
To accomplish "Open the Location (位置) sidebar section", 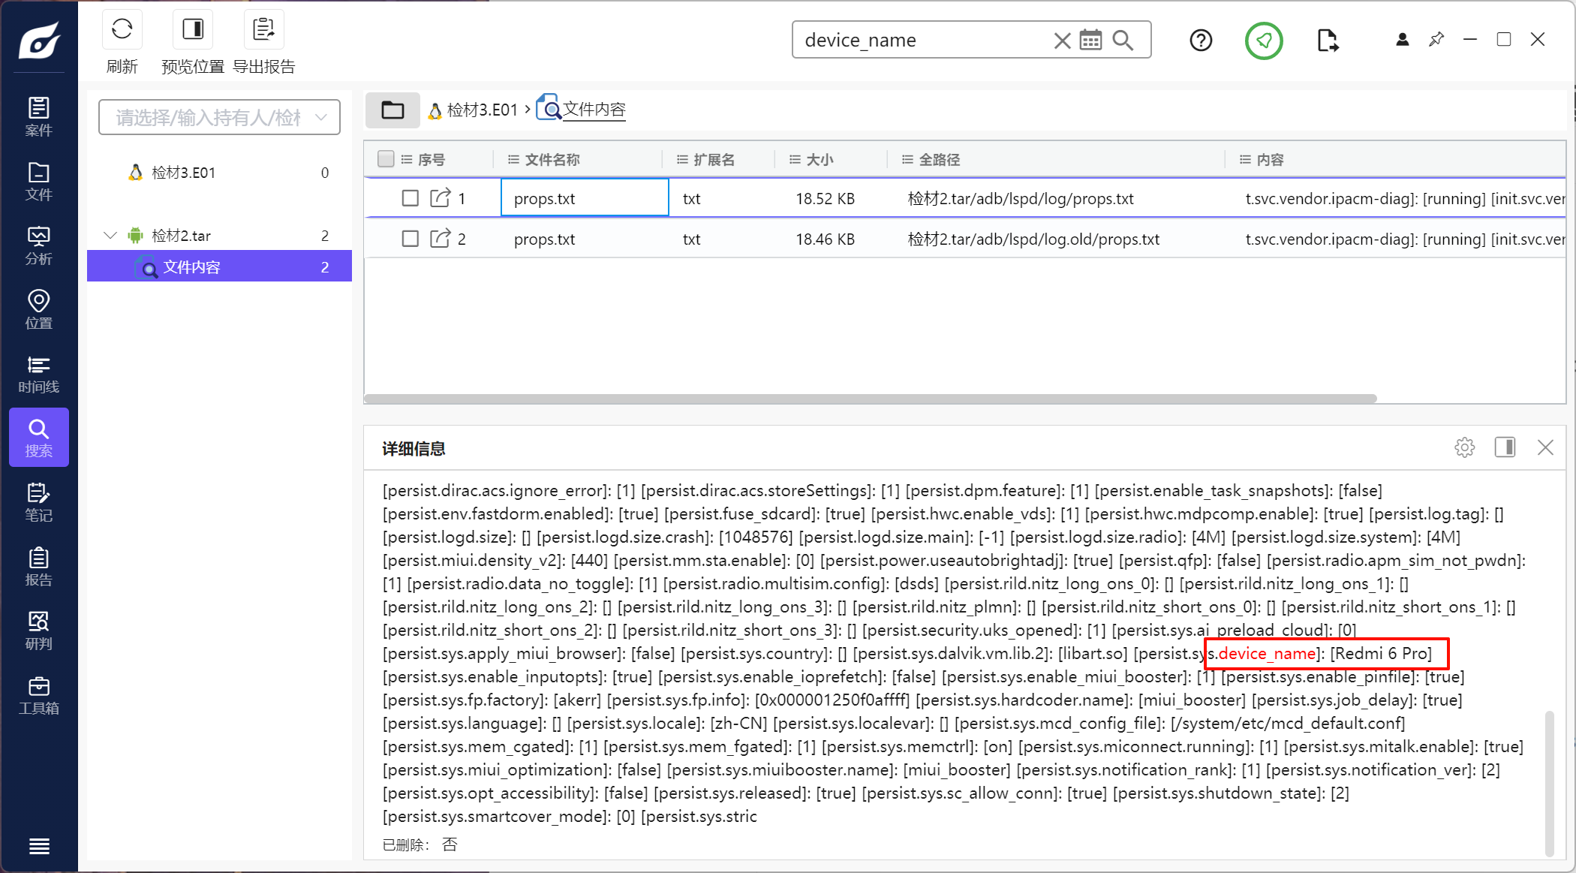I will click(39, 309).
